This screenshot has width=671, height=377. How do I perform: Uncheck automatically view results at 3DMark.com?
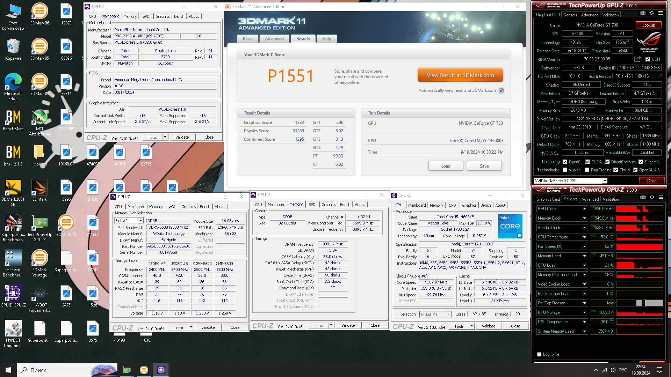point(501,90)
